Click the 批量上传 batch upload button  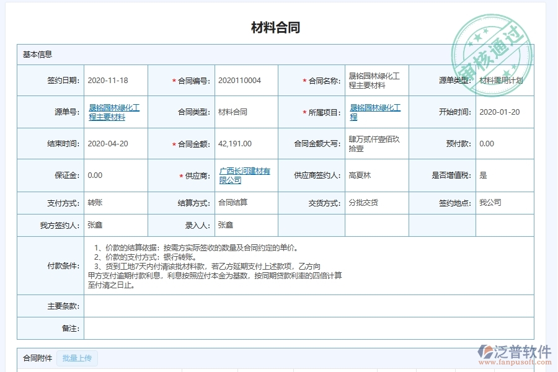[76, 358]
